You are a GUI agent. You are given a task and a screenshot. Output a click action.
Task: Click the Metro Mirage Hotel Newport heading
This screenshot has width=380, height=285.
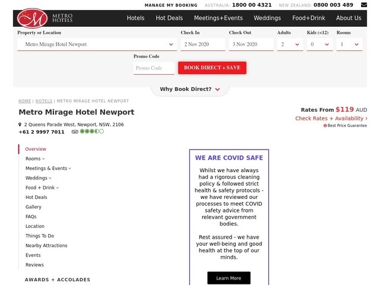(77, 112)
